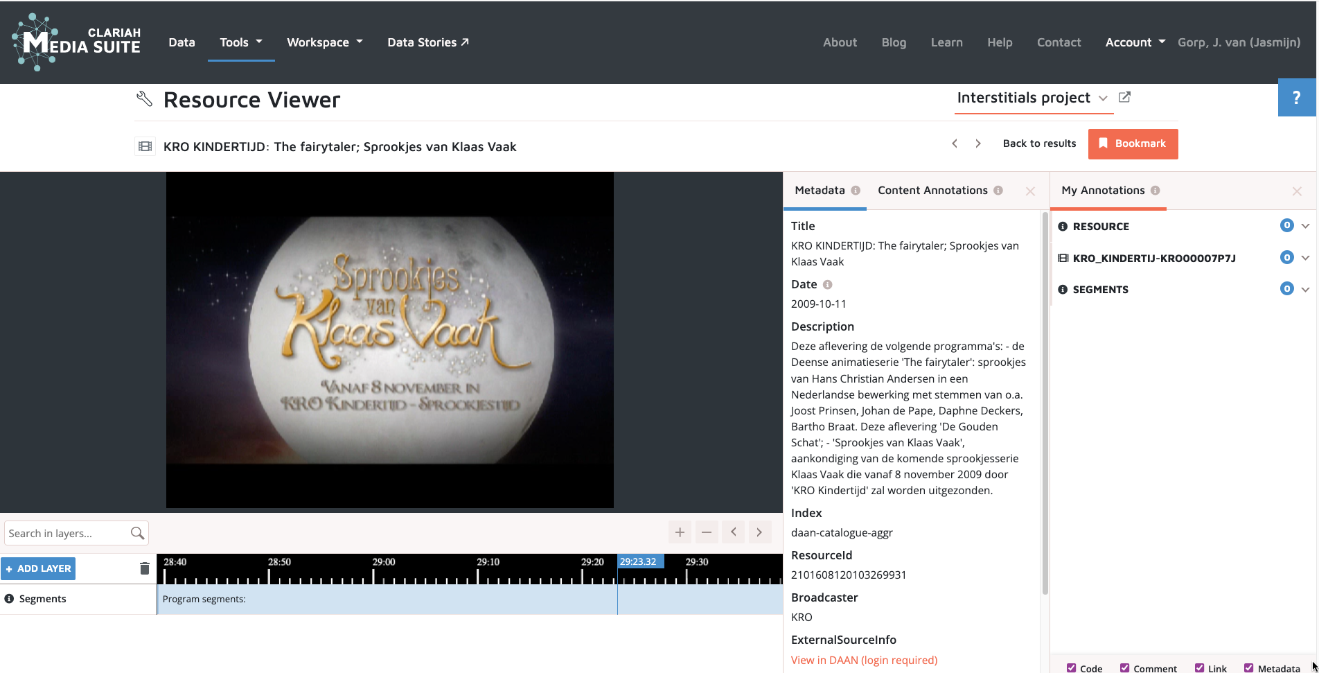Open project in new window icon
Image resolution: width=1319 pixels, height=673 pixels.
[1125, 98]
